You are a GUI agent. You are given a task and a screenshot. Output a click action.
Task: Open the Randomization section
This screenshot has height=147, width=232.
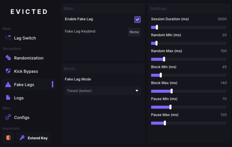pos(29,58)
